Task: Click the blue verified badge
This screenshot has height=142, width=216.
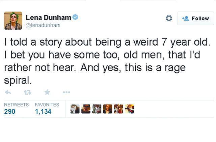Action: click(75, 17)
